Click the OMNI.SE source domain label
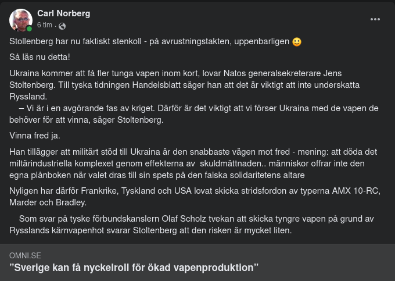The height and width of the screenshot is (281, 395). pyautogui.click(x=25, y=255)
